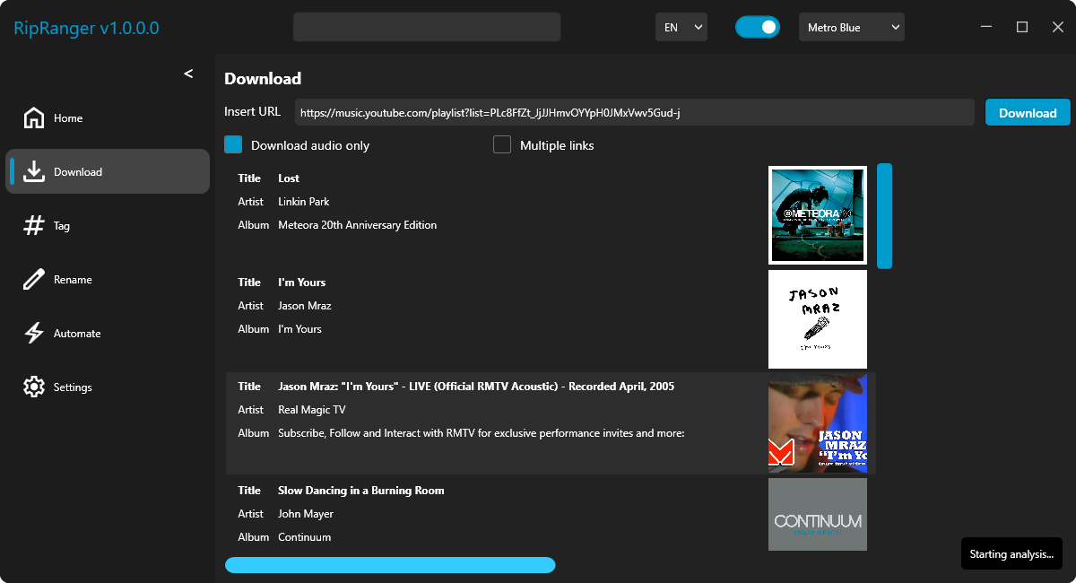The width and height of the screenshot is (1076, 583).
Task: Click the Download page heading
Action: pos(263,79)
